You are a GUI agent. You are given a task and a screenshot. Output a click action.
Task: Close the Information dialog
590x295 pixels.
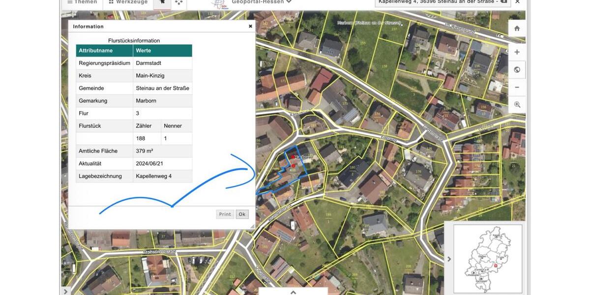(x=250, y=26)
